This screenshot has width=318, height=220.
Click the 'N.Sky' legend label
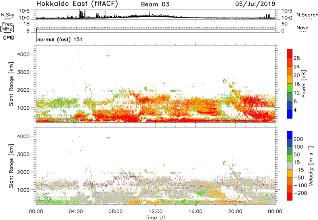click(x=8, y=15)
